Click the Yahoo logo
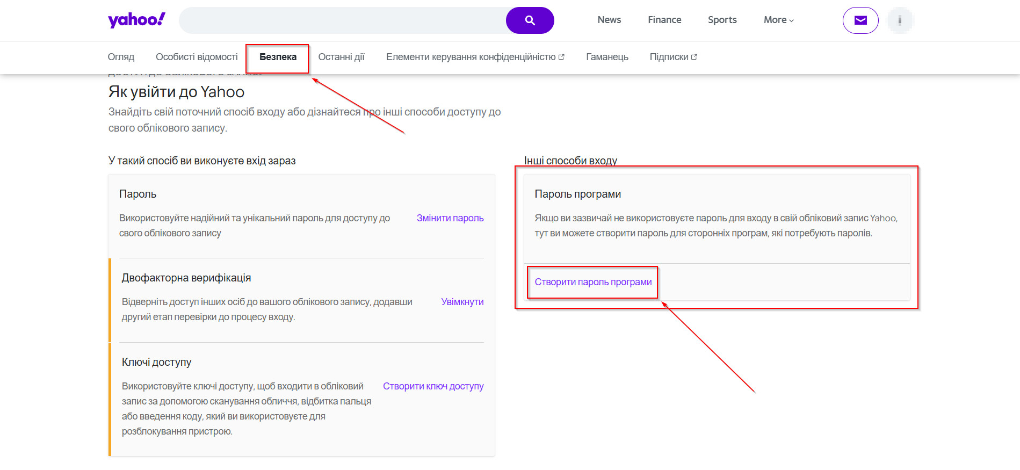 tap(136, 20)
